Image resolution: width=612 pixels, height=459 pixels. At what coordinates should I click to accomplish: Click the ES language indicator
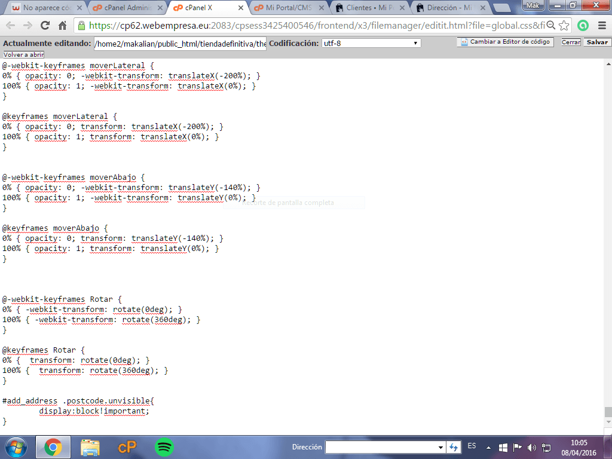[472, 446]
